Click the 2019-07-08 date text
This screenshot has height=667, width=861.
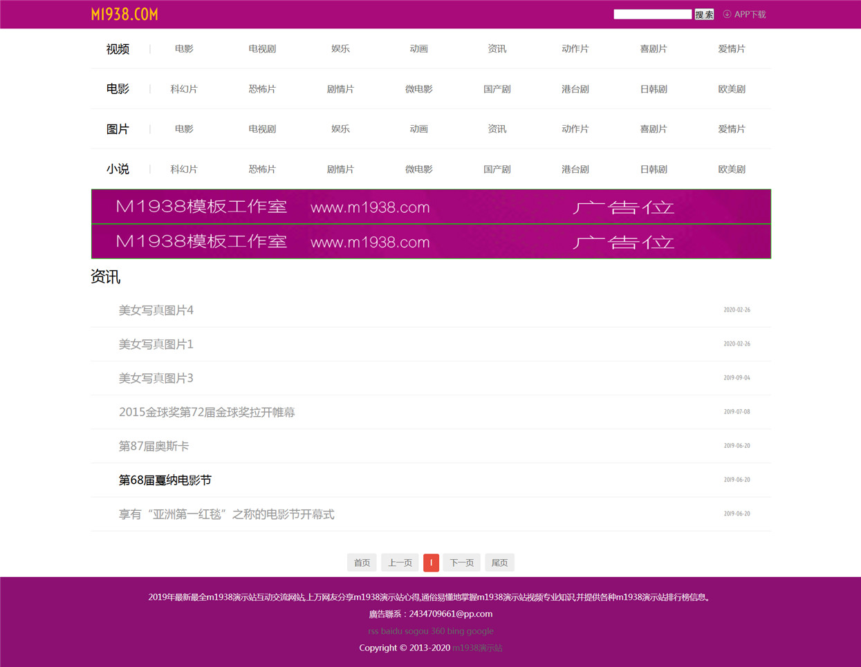737,412
